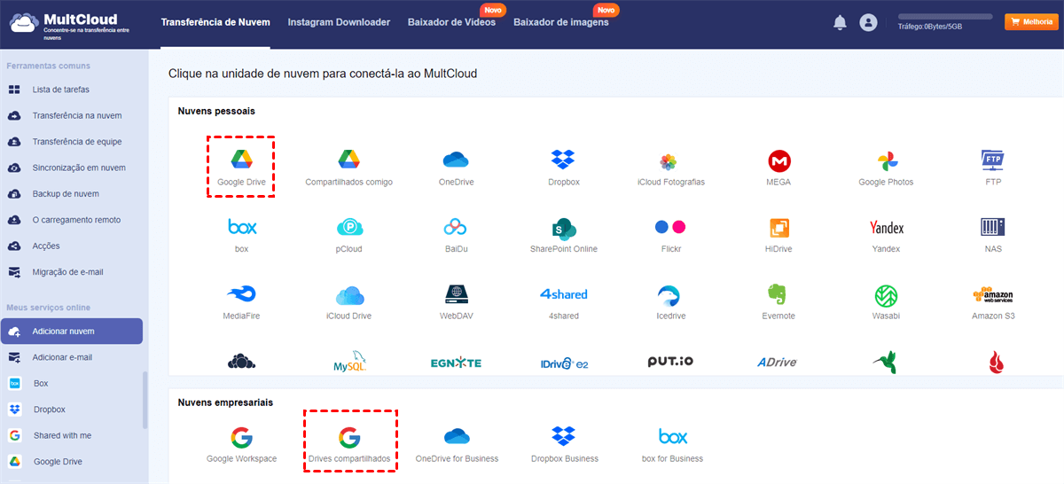Connect the MEGA cloud
The image size is (1064, 484).
[779, 160]
